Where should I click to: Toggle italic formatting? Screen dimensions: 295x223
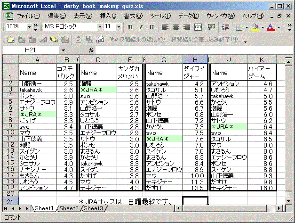(141, 27)
